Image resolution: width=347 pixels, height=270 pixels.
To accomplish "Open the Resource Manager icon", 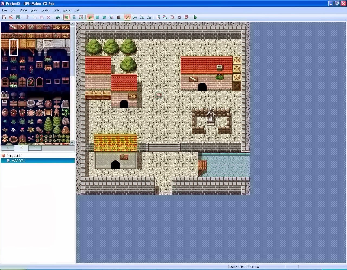I will [x=165, y=17].
